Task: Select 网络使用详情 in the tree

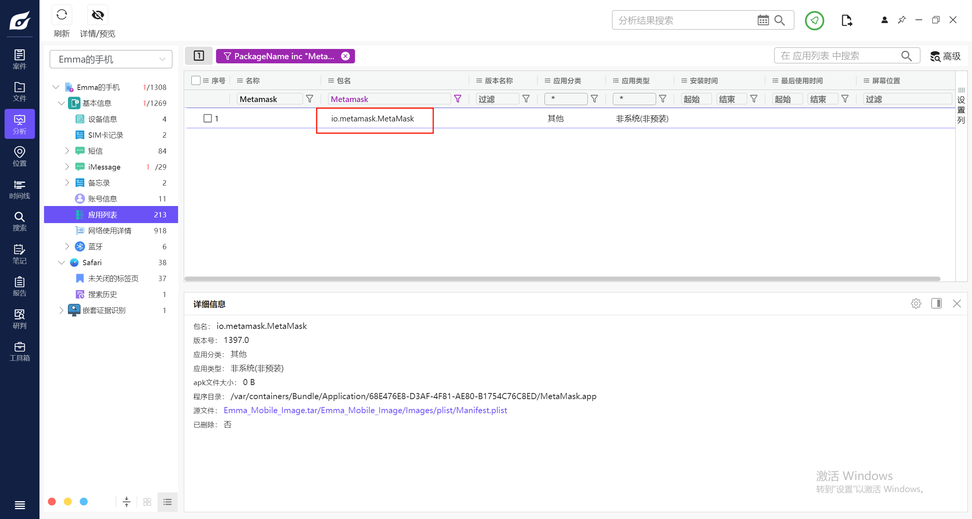Action: coord(109,231)
